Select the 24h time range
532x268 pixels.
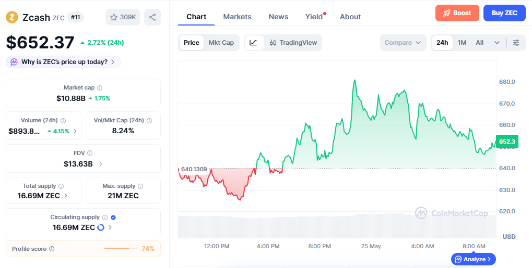click(x=442, y=43)
